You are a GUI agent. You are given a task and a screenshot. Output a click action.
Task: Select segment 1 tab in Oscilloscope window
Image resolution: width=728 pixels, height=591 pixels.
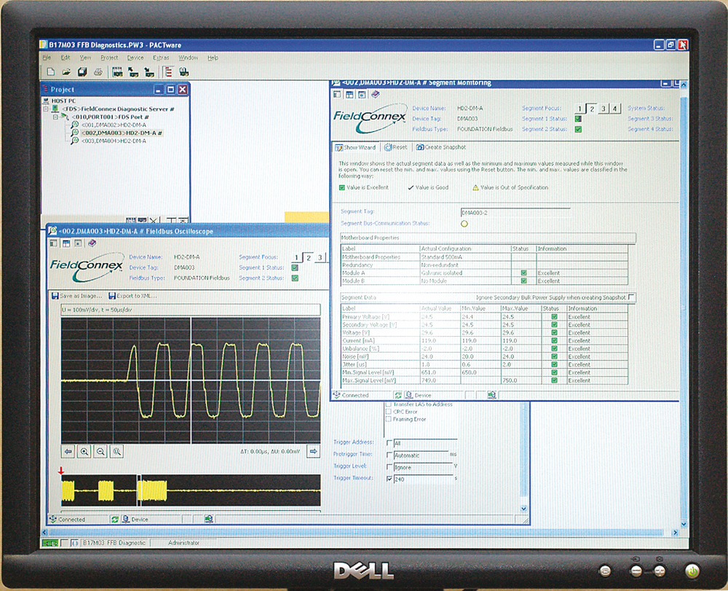296,257
